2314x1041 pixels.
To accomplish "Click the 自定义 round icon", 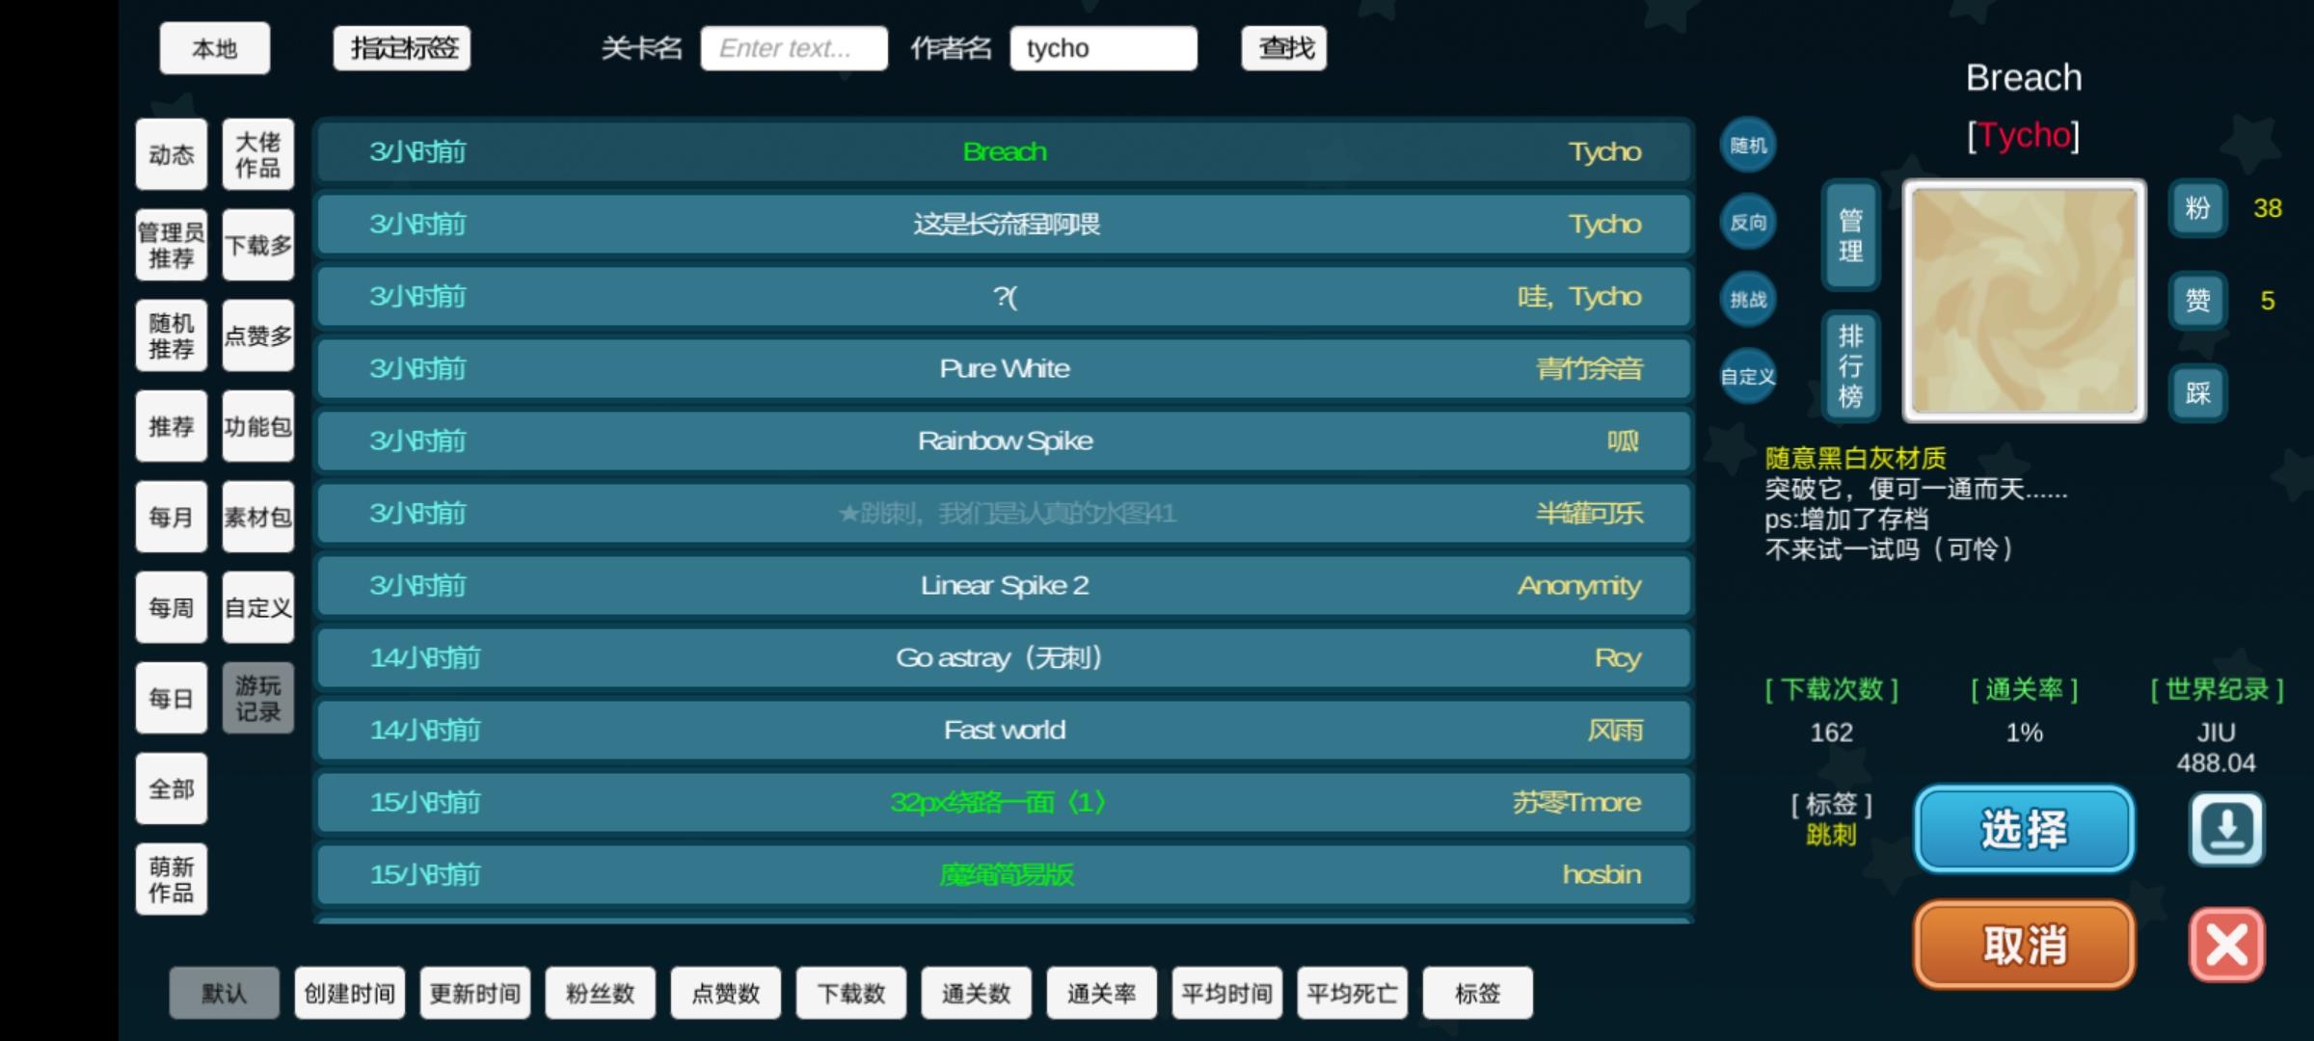I will click(x=1748, y=377).
